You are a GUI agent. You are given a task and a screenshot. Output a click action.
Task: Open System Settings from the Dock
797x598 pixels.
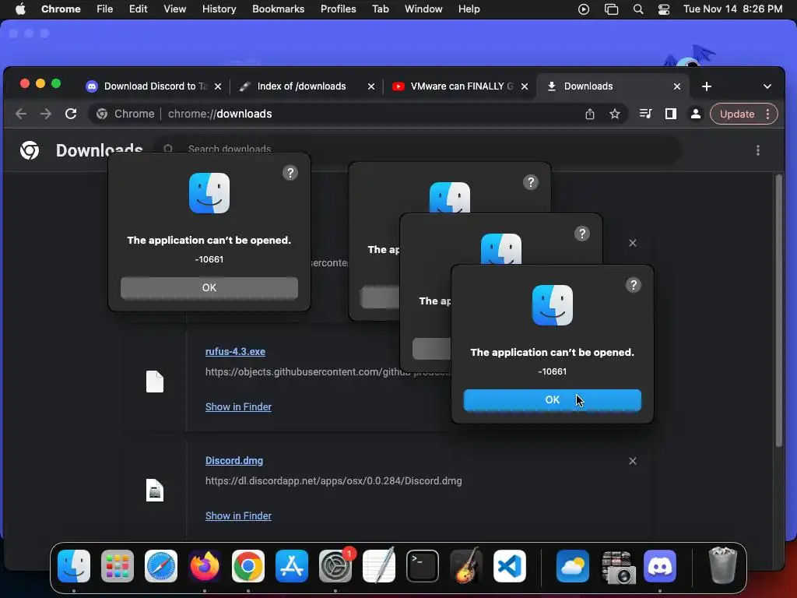335,566
